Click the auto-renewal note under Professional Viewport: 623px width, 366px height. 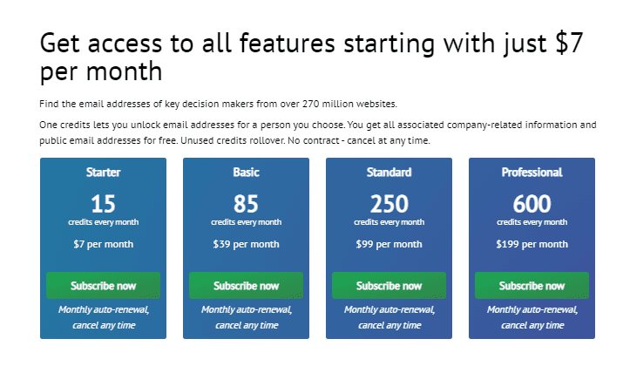[x=532, y=317]
